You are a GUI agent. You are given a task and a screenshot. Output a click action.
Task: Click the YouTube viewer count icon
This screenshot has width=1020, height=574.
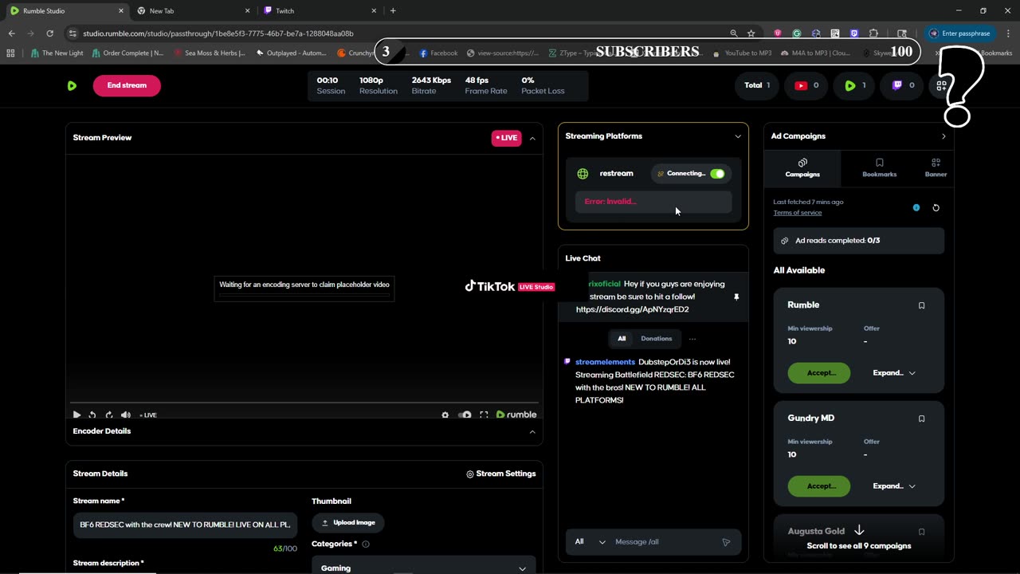(801, 85)
